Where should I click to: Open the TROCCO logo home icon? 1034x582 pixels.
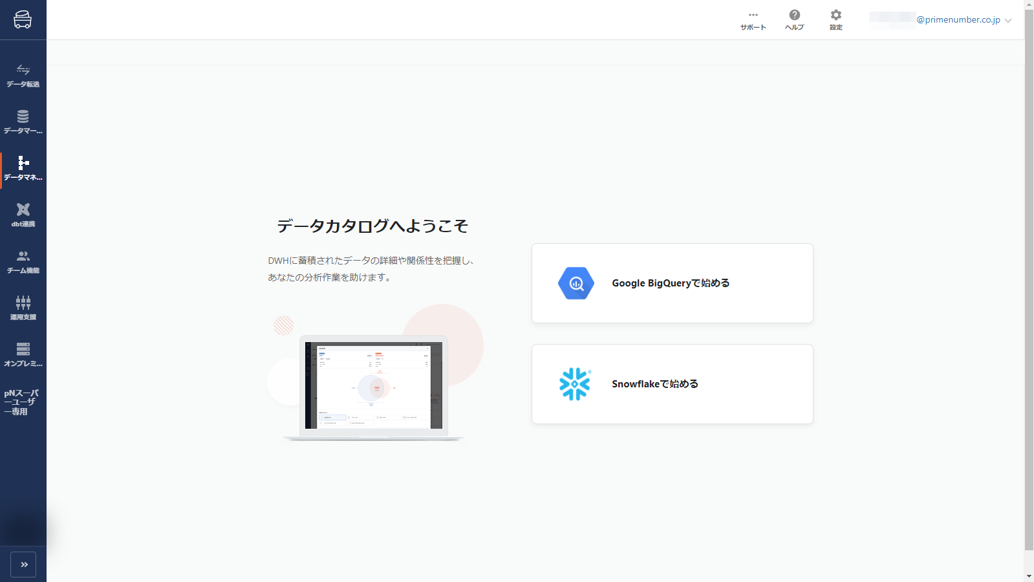[23, 19]
